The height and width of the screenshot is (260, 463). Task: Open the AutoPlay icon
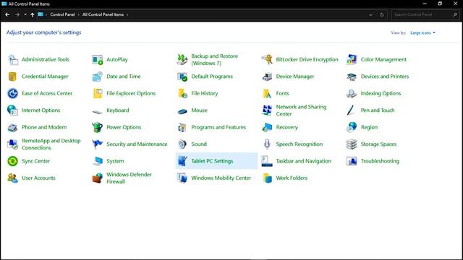tap(97, 59)
